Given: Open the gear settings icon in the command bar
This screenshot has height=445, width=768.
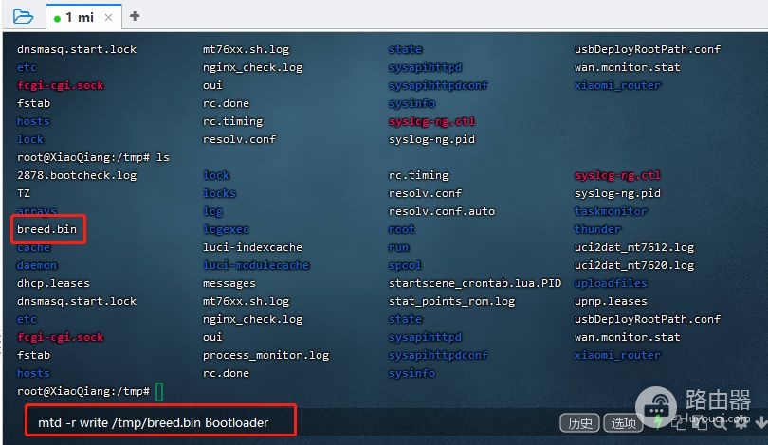Looking at the screenshot, I should 741,422.
